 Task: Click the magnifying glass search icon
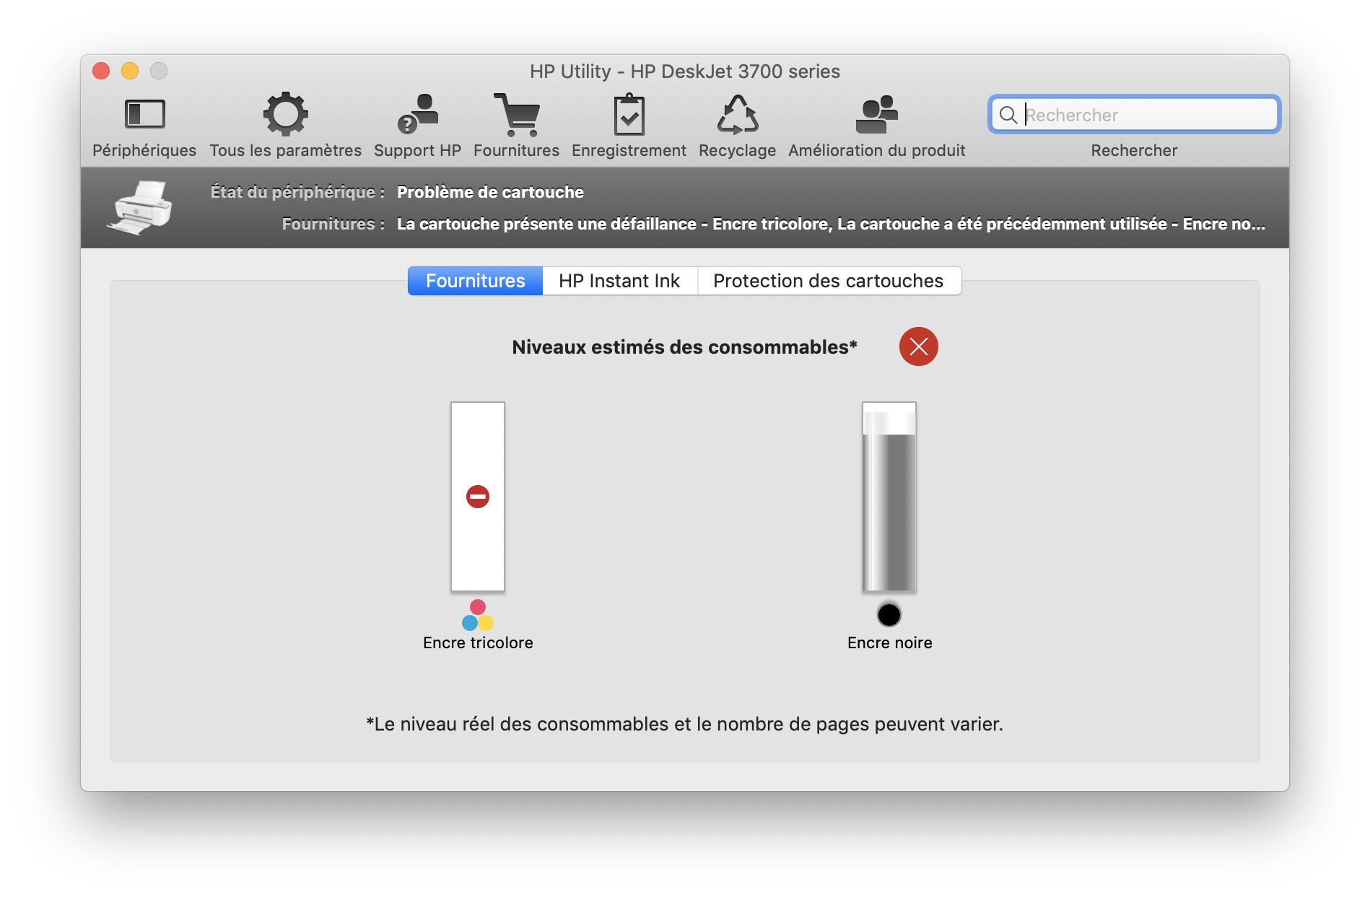1008,115
